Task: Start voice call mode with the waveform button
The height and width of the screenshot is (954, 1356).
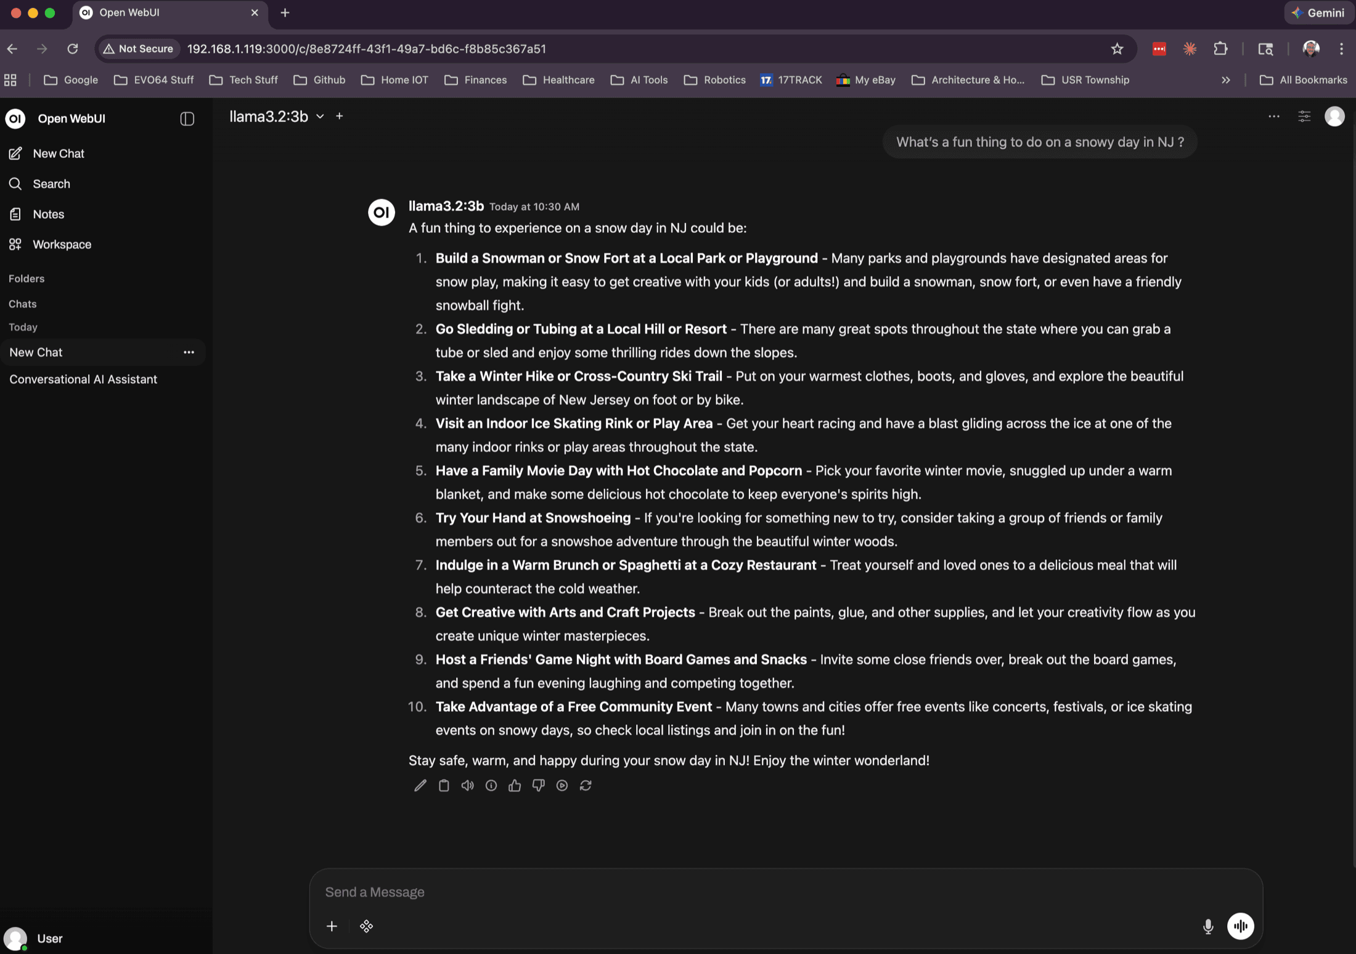Action: pyautogui.click(x=1240, y=926)
